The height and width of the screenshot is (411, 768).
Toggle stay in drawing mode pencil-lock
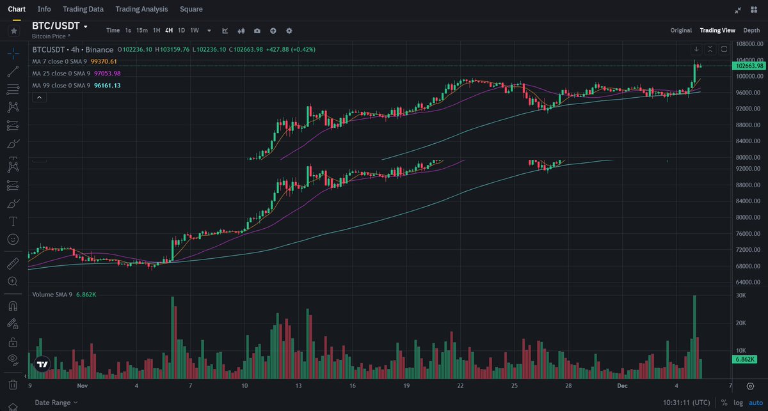(x=13, y=324)
